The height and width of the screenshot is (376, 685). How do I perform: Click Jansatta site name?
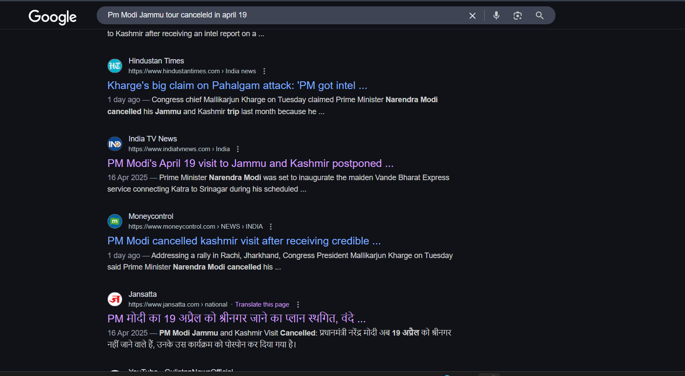coord(142,294)
